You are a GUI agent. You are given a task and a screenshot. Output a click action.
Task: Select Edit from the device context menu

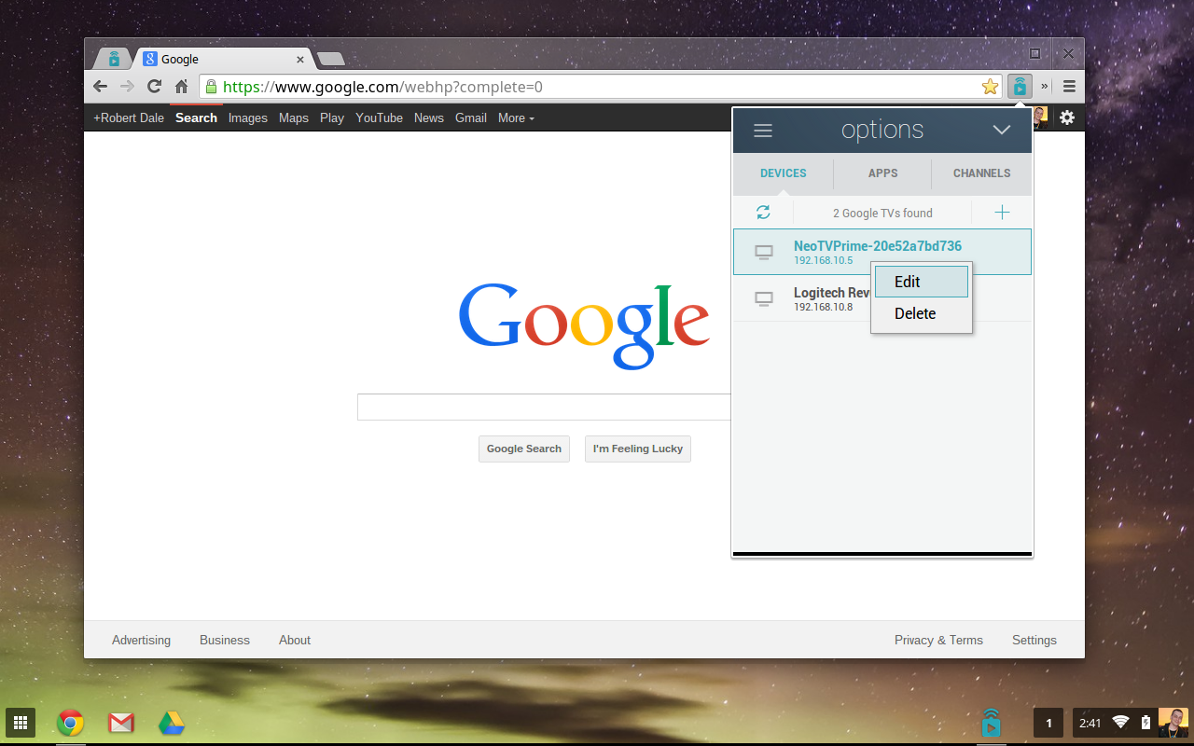pos(906,282)
